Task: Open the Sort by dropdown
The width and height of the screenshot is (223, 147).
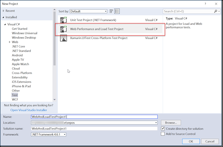Action: click(88, 11)
